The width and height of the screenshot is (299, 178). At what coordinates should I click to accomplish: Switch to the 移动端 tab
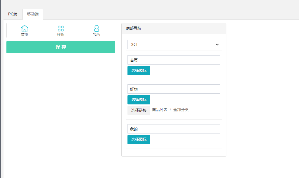33,14
